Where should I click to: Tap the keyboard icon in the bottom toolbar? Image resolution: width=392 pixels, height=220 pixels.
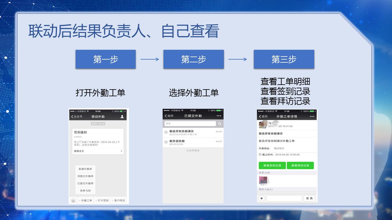73,200
